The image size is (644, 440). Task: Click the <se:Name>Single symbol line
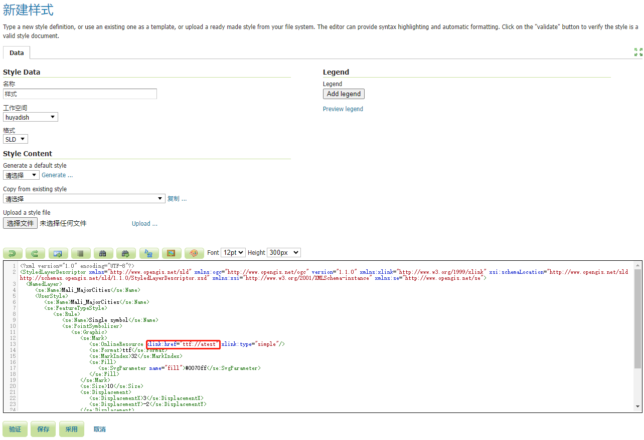[x=110, y=320]
